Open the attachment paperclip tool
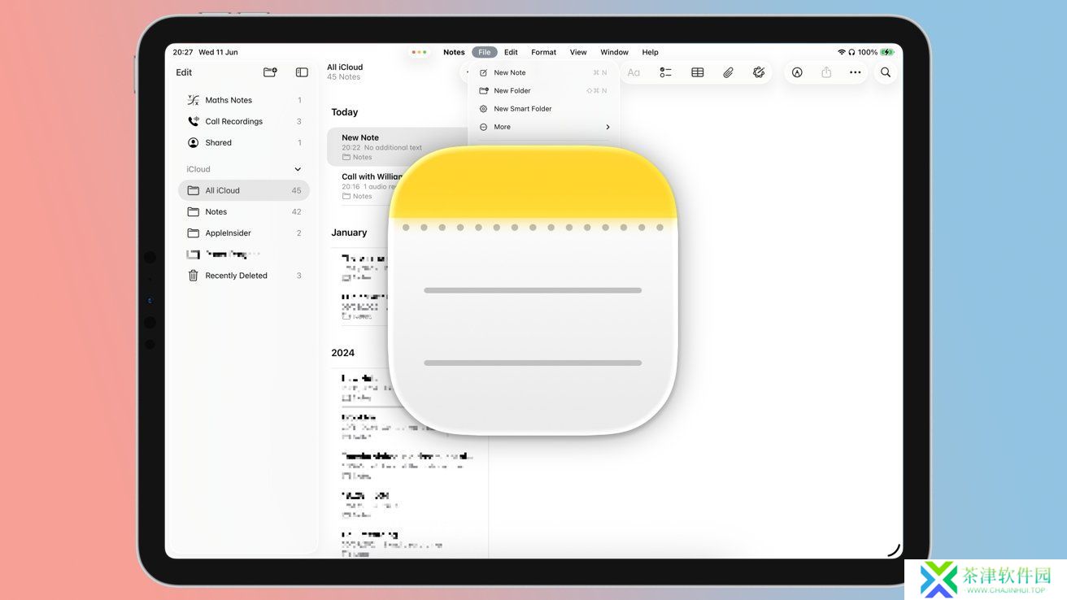 tap(728, 72)
